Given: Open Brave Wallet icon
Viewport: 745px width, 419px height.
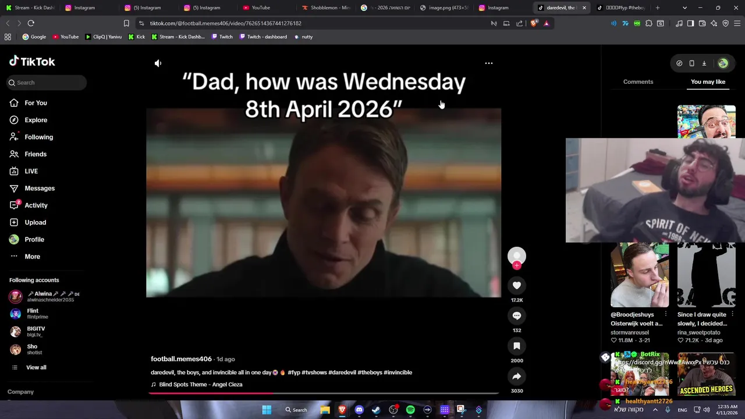Looking at the screenshot, I should (x=702, y=23).
